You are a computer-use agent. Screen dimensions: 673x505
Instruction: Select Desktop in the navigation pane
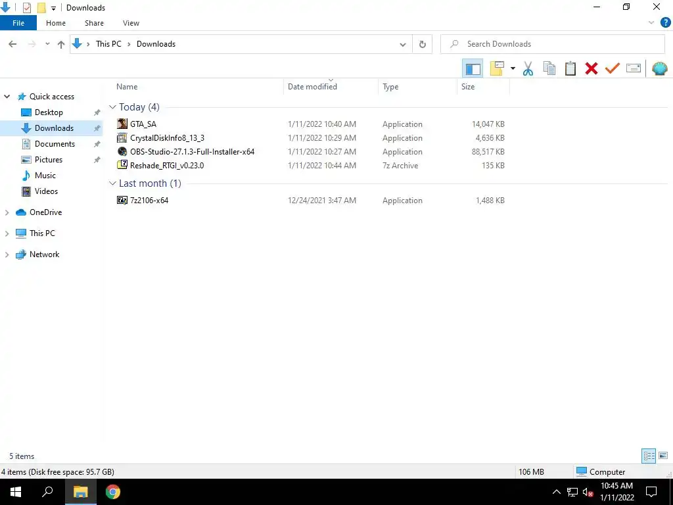(x=49, y=112)
